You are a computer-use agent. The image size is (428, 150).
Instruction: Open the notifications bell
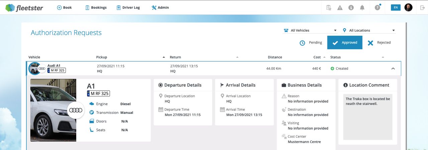pos(362,7)
